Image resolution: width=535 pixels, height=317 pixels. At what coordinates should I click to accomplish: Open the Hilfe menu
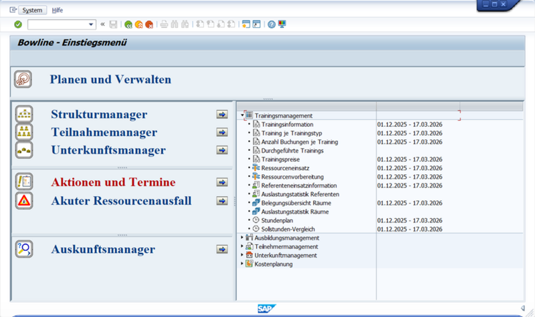point(58,10)
